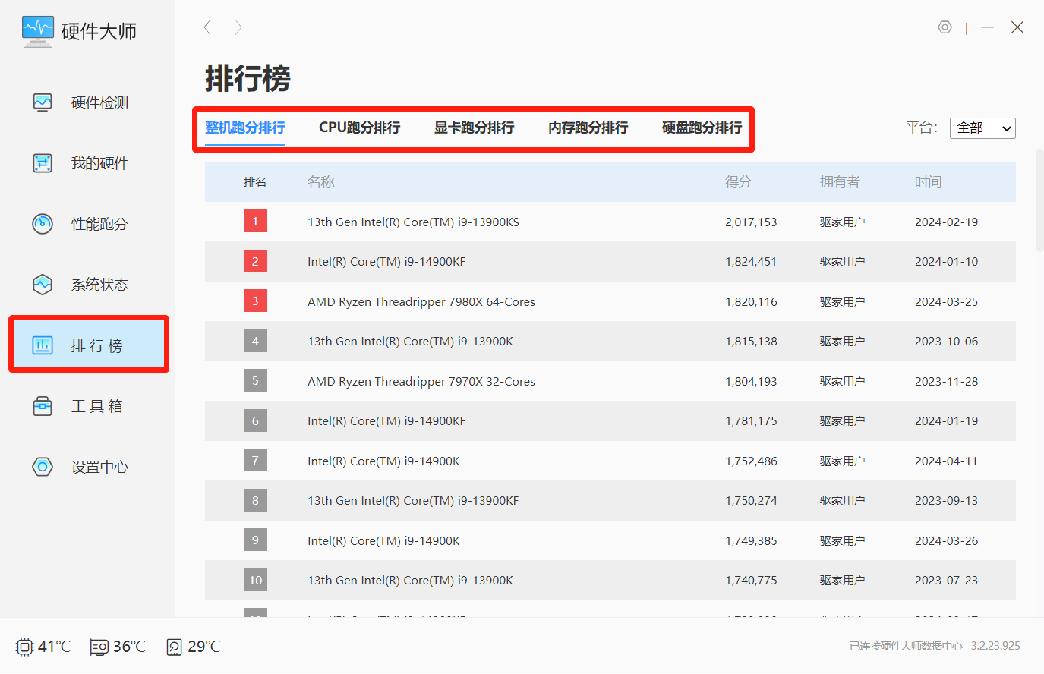Open 我的硬件 sidebar icon
This screenshot has height=674, width=1044.
43,163
